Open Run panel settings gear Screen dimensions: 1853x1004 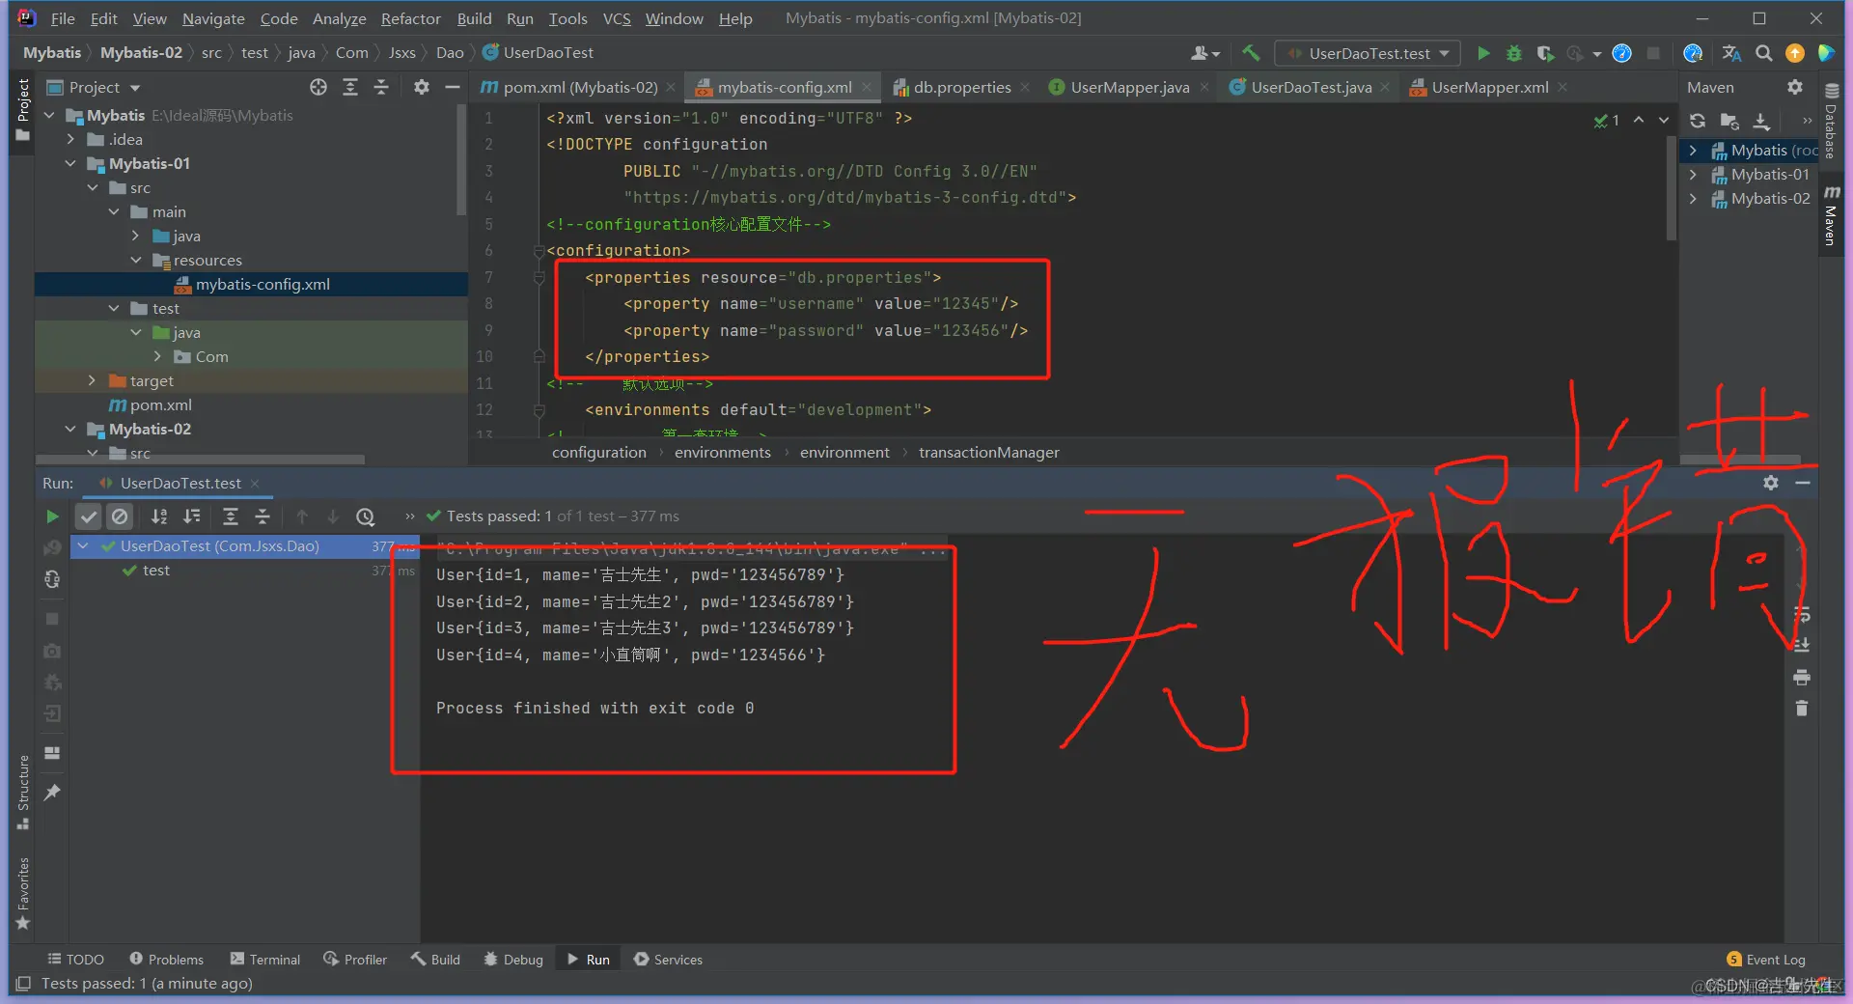pos(1771,483)
